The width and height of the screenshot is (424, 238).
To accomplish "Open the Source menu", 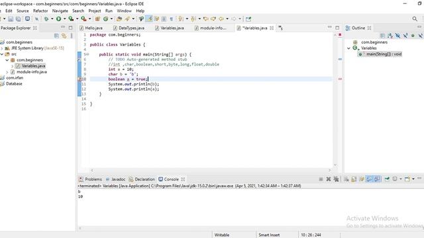I will click(x=23, y=11).
